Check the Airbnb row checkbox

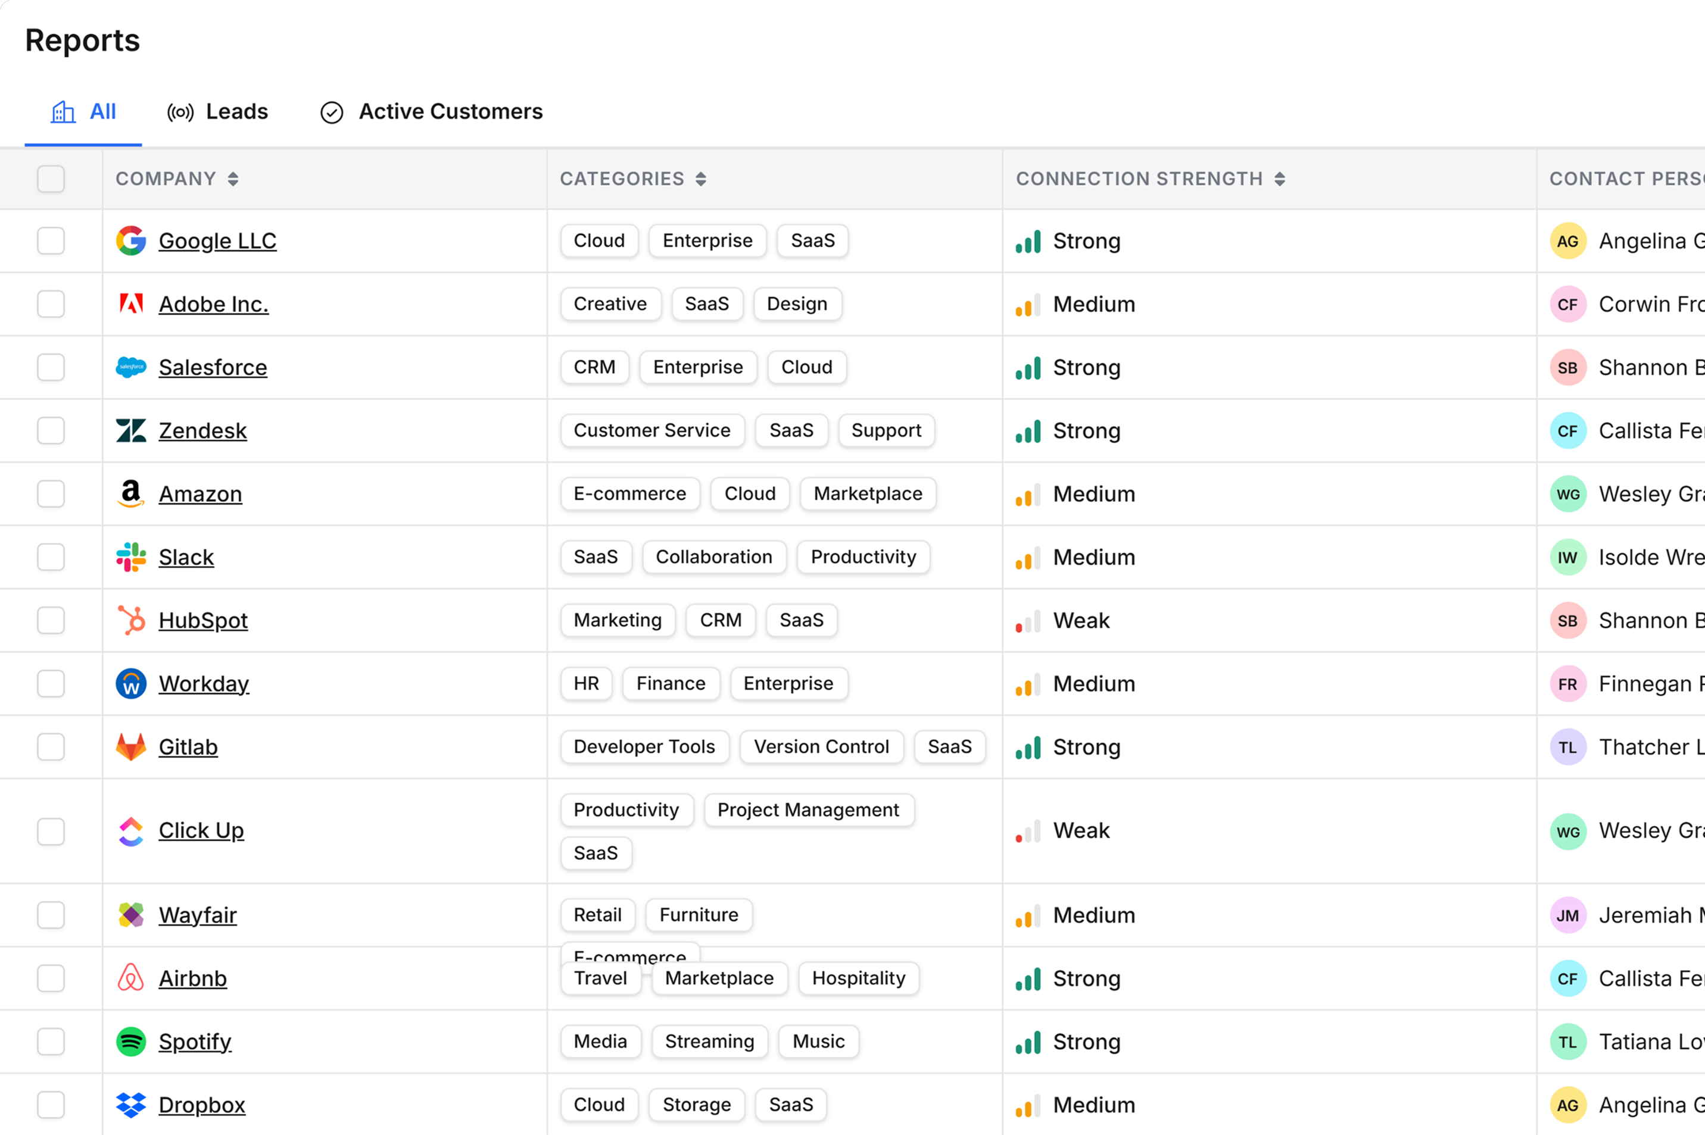[x=51, y=978]
